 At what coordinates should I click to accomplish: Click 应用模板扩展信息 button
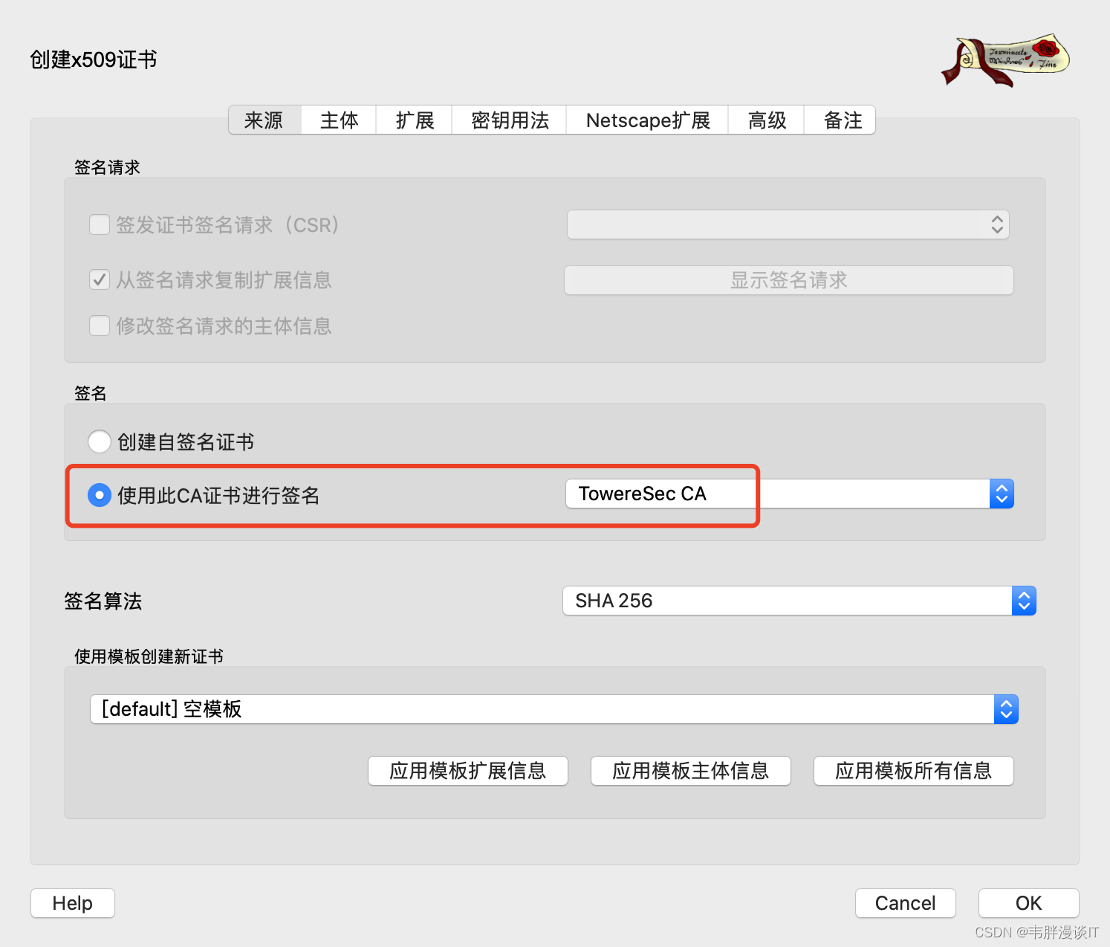tap(468, 771)
